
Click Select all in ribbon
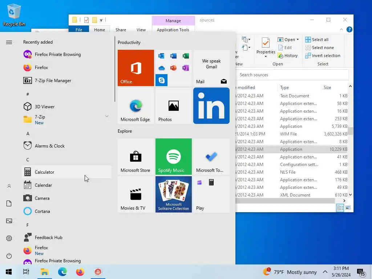click(x=317, y=40)
